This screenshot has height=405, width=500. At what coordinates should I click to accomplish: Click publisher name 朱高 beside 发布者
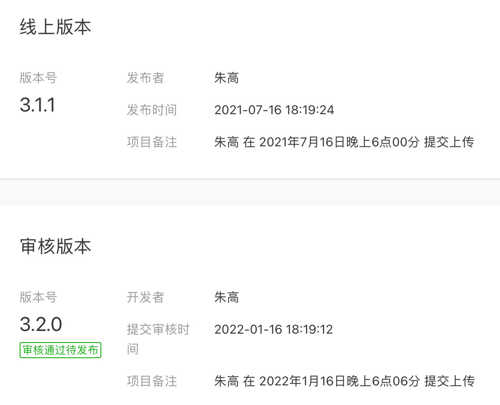pos(226,78)
